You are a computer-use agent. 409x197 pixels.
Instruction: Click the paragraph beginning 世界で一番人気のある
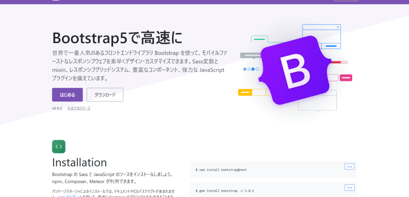pyautogui.click(x=139, y=66)
